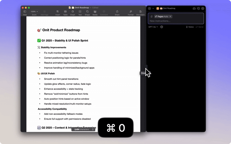Add a Text box
The height and width of the screenshot is (144, 231).
pos(80,12)
